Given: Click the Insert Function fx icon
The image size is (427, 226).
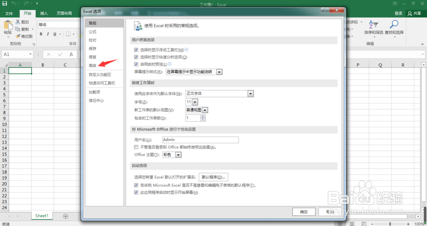Looking at the screenshot, I should tap(71, 54).
